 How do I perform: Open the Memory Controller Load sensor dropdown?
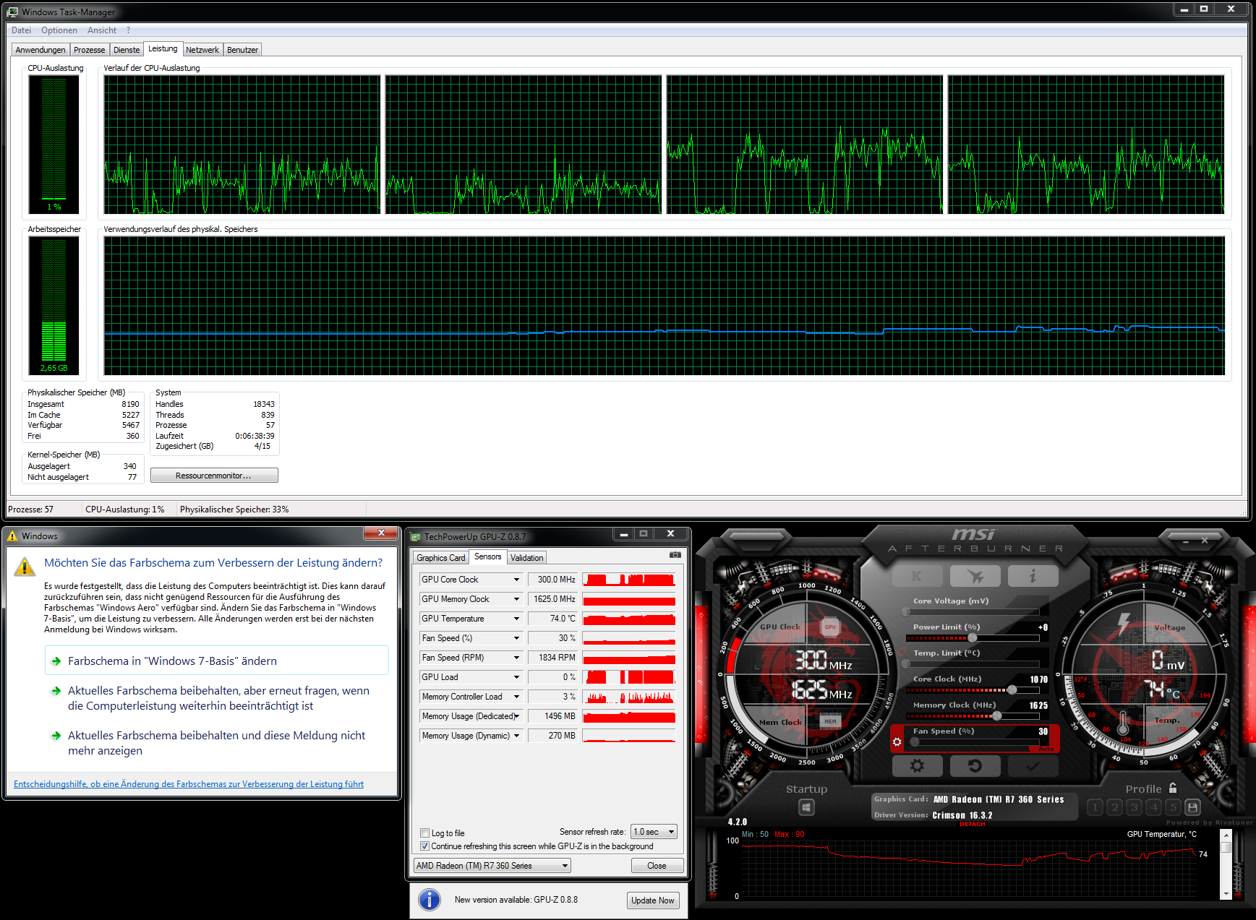(x=516, y=697)
